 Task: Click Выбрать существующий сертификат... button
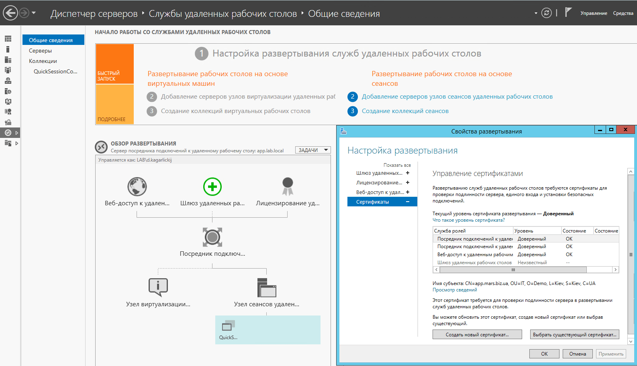point(574,334)
